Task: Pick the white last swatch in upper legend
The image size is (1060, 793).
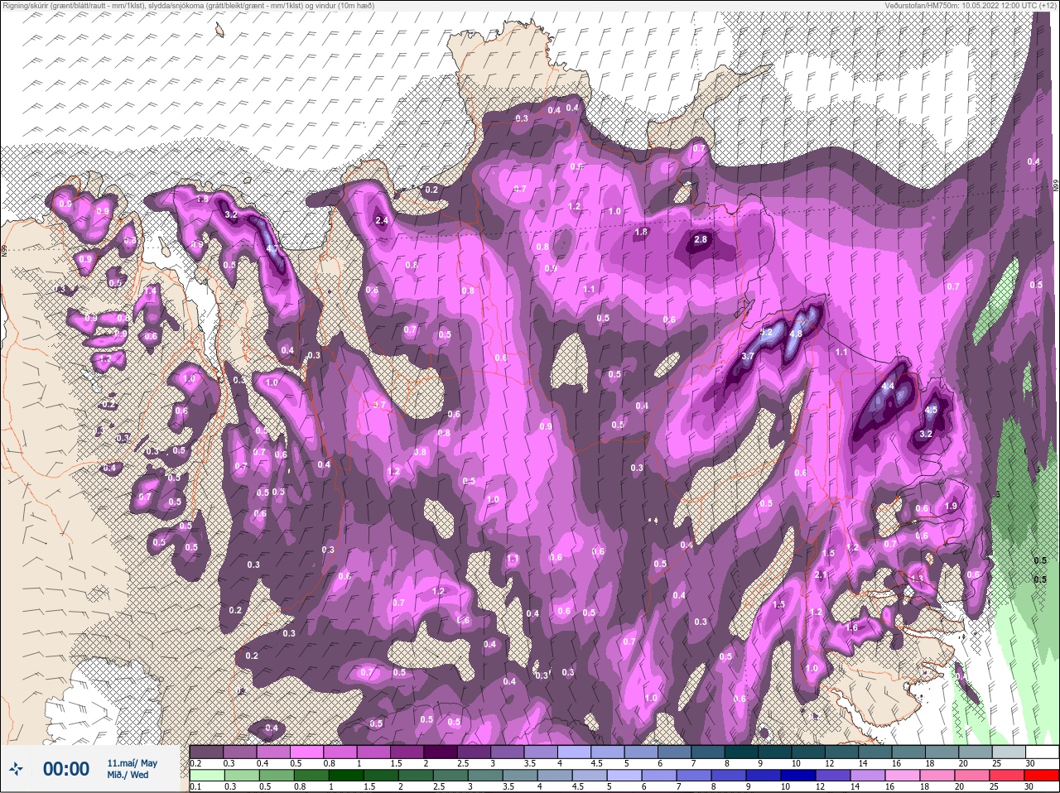Action: [1041, 752]
